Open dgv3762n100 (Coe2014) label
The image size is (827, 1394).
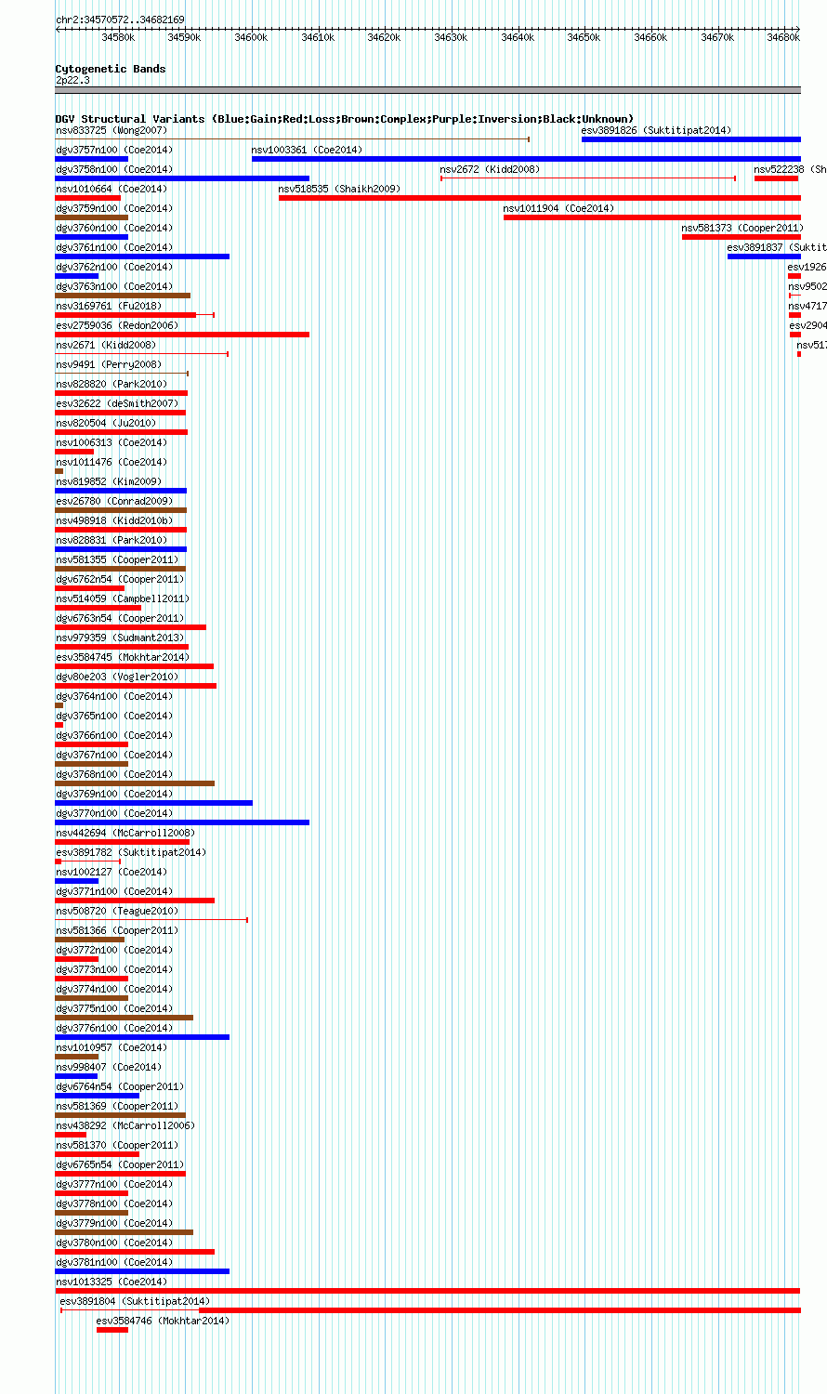tap(114, 267)
